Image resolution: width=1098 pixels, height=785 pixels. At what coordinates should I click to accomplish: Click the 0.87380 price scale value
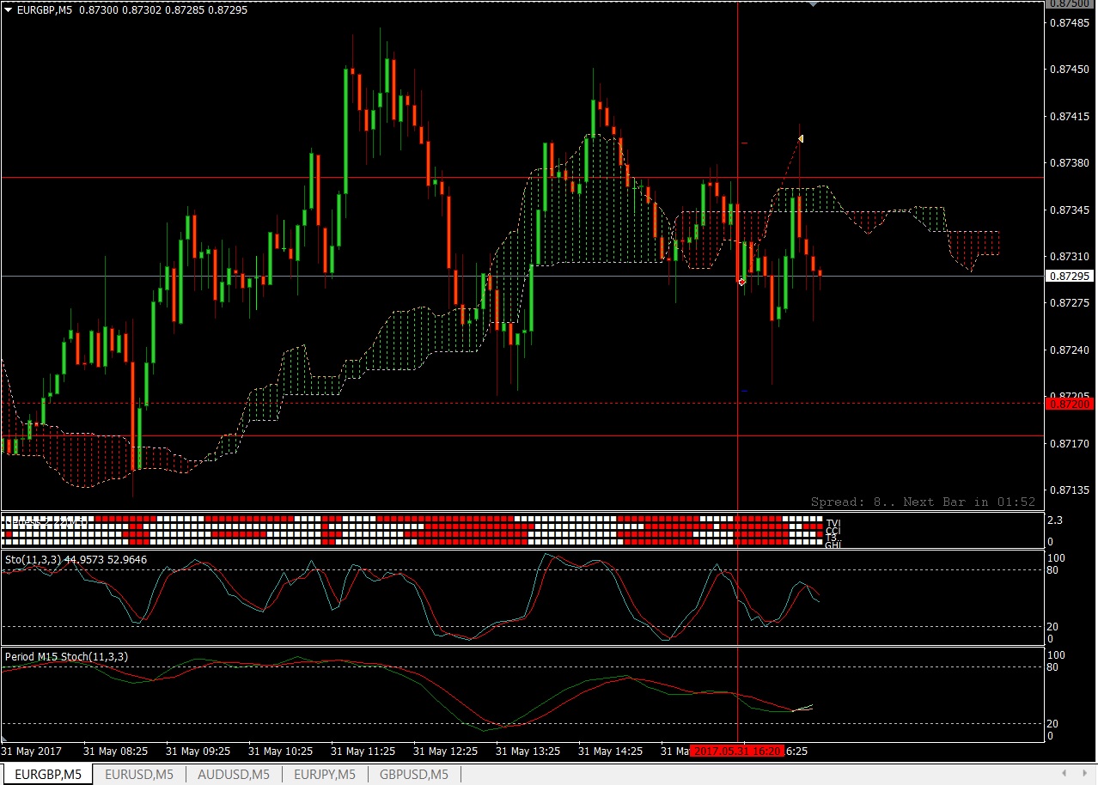pyautogui.click(x=1070, y=162)
